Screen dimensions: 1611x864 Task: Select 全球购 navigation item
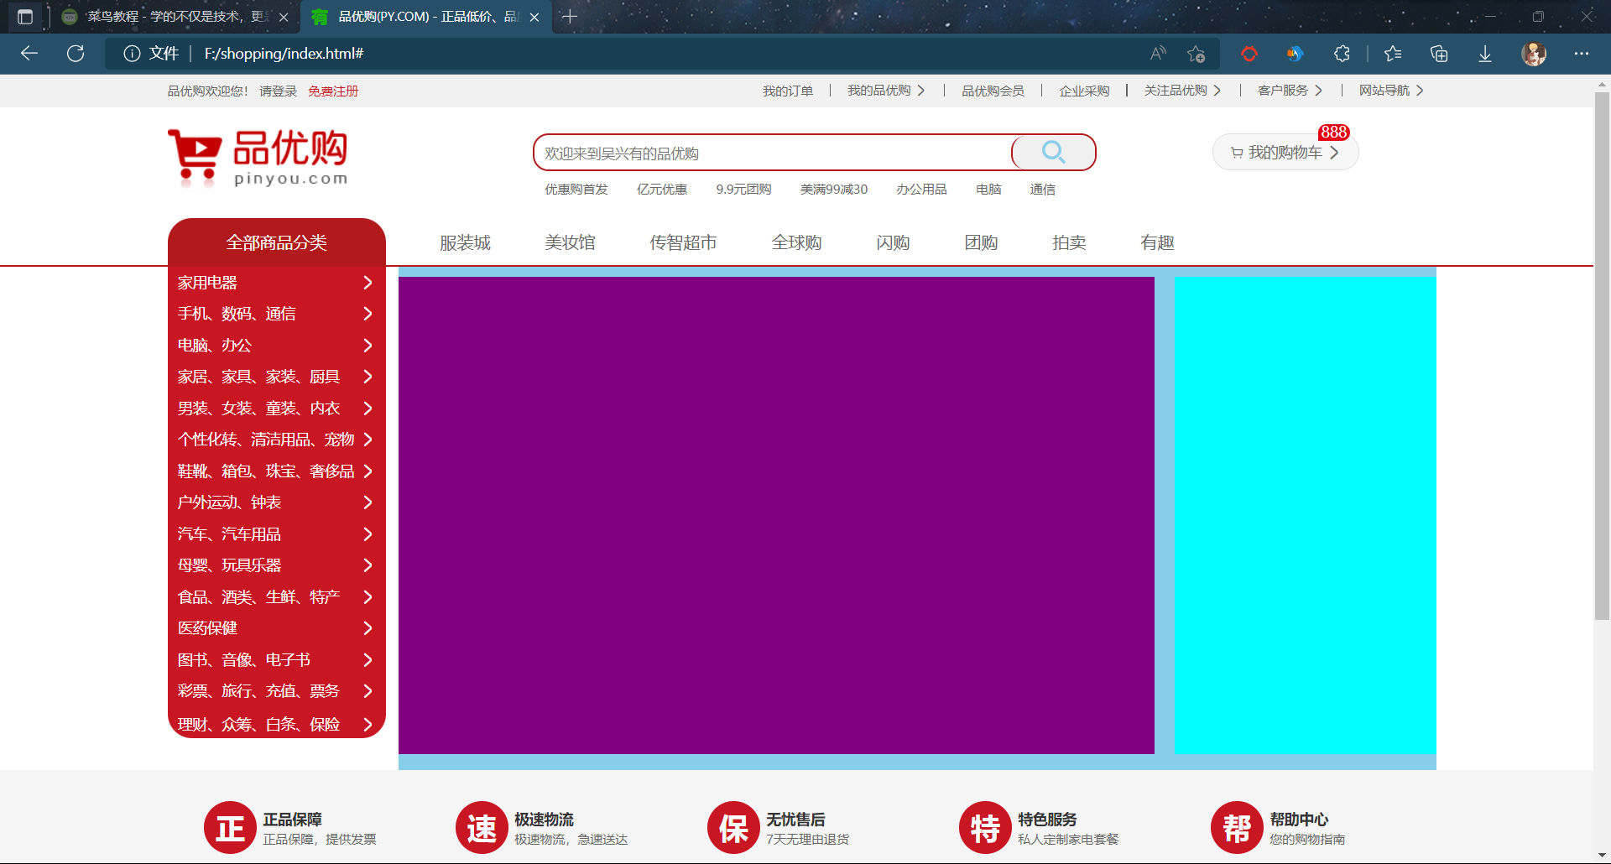pyautogui.click(x=796, y=242)
